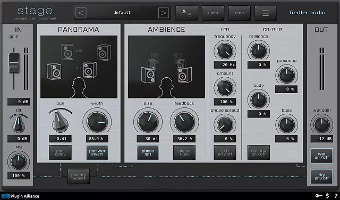Toggle dry on/off in the OUT section

[x=321, y=177]
